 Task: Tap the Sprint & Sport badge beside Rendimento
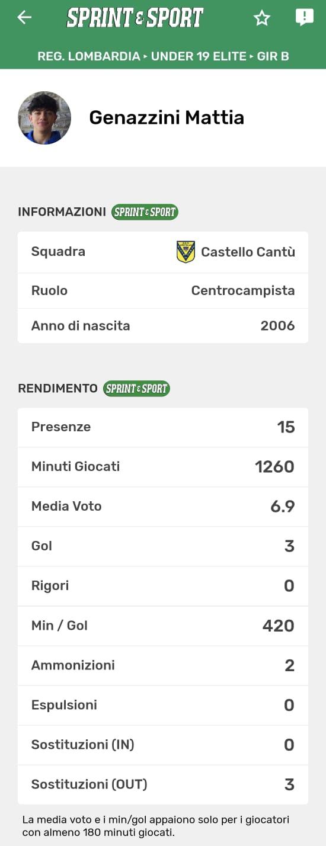point(136,389)
